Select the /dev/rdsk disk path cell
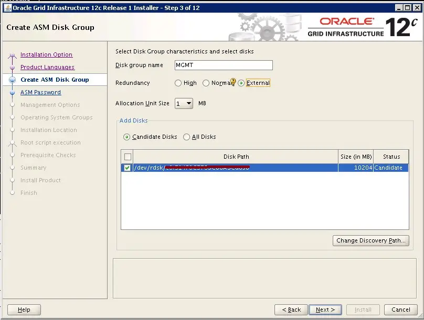 coord(236,168)
